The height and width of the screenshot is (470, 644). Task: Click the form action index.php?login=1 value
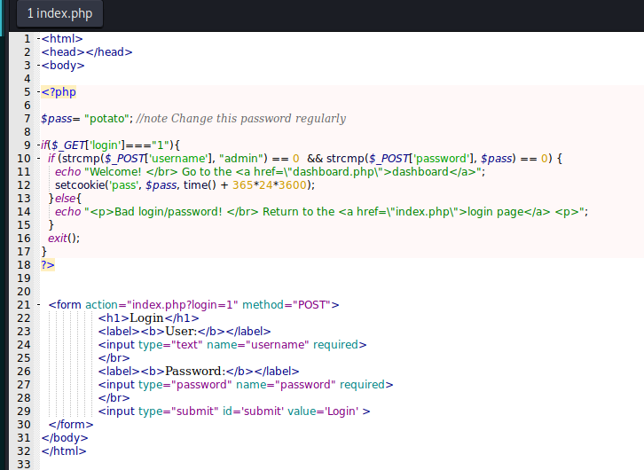point(183,305)
